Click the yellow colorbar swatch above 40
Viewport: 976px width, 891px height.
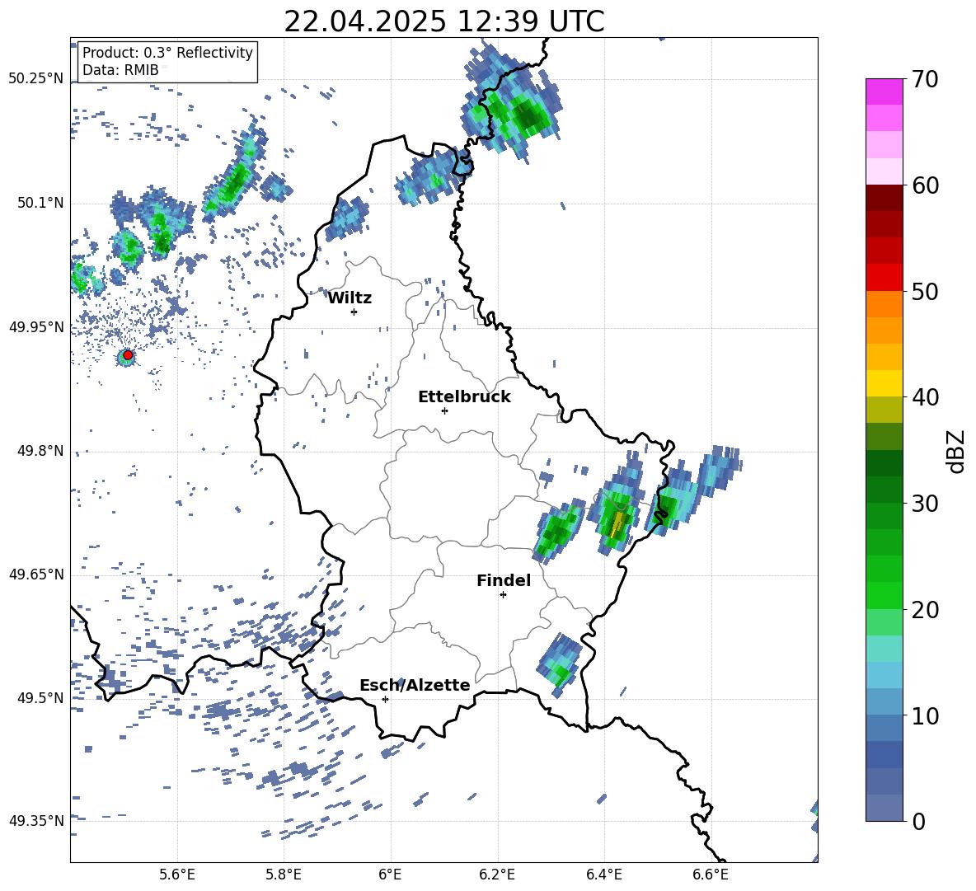884,383
